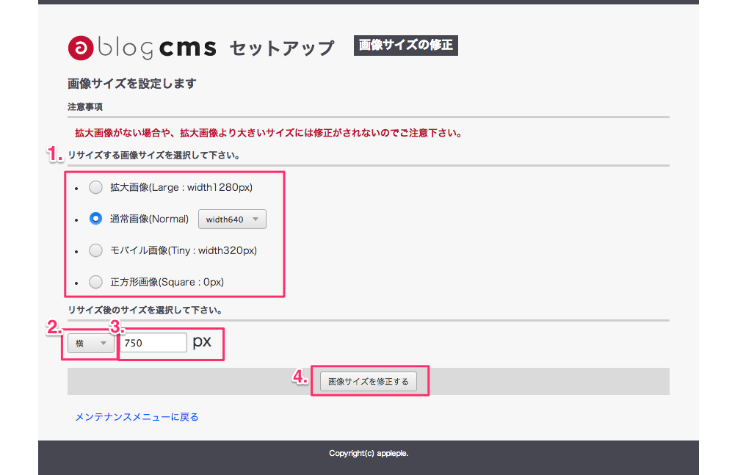Click the 画像サイズを設定します heading
Image resolution: width=732 pixels, height=475 pixels.
(x=132, y=84)
